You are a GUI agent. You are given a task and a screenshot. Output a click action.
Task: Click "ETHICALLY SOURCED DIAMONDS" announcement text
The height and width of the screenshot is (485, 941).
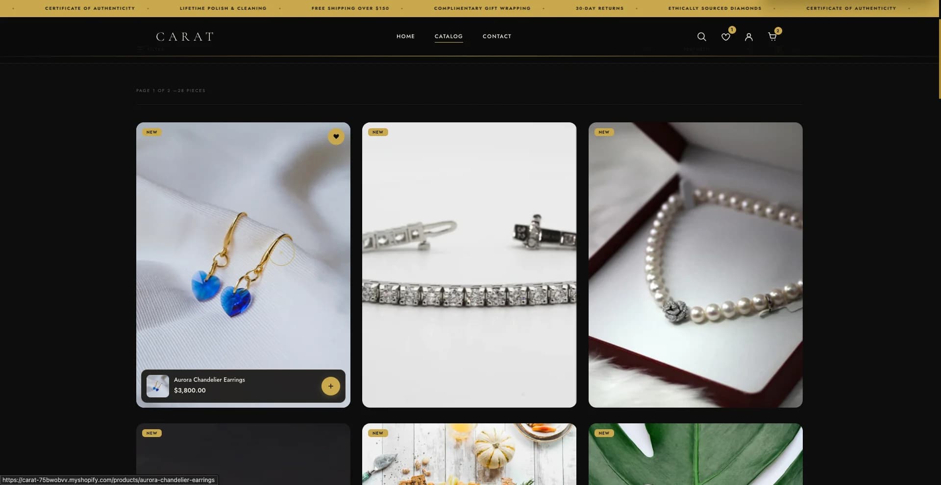pos(715,8)
